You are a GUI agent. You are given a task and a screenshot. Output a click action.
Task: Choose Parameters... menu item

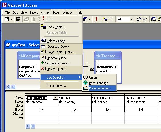click(61, 86)
